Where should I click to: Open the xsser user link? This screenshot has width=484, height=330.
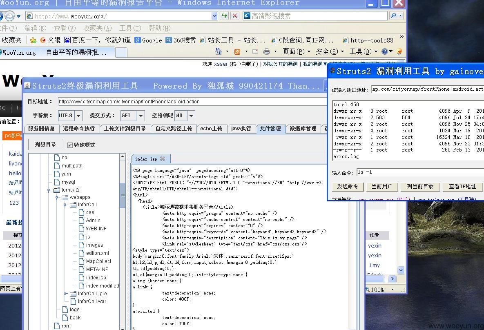click(x=221, y=64)
